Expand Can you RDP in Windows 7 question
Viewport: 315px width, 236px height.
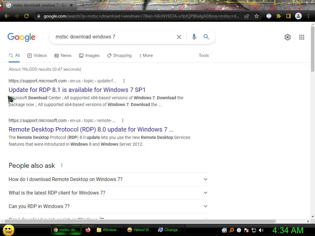109,206
